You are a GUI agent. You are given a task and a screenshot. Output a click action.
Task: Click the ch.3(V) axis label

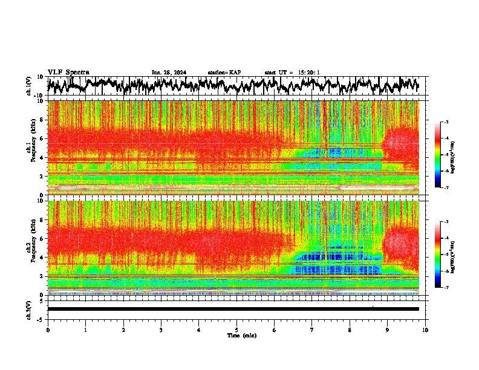pos(29,310)
